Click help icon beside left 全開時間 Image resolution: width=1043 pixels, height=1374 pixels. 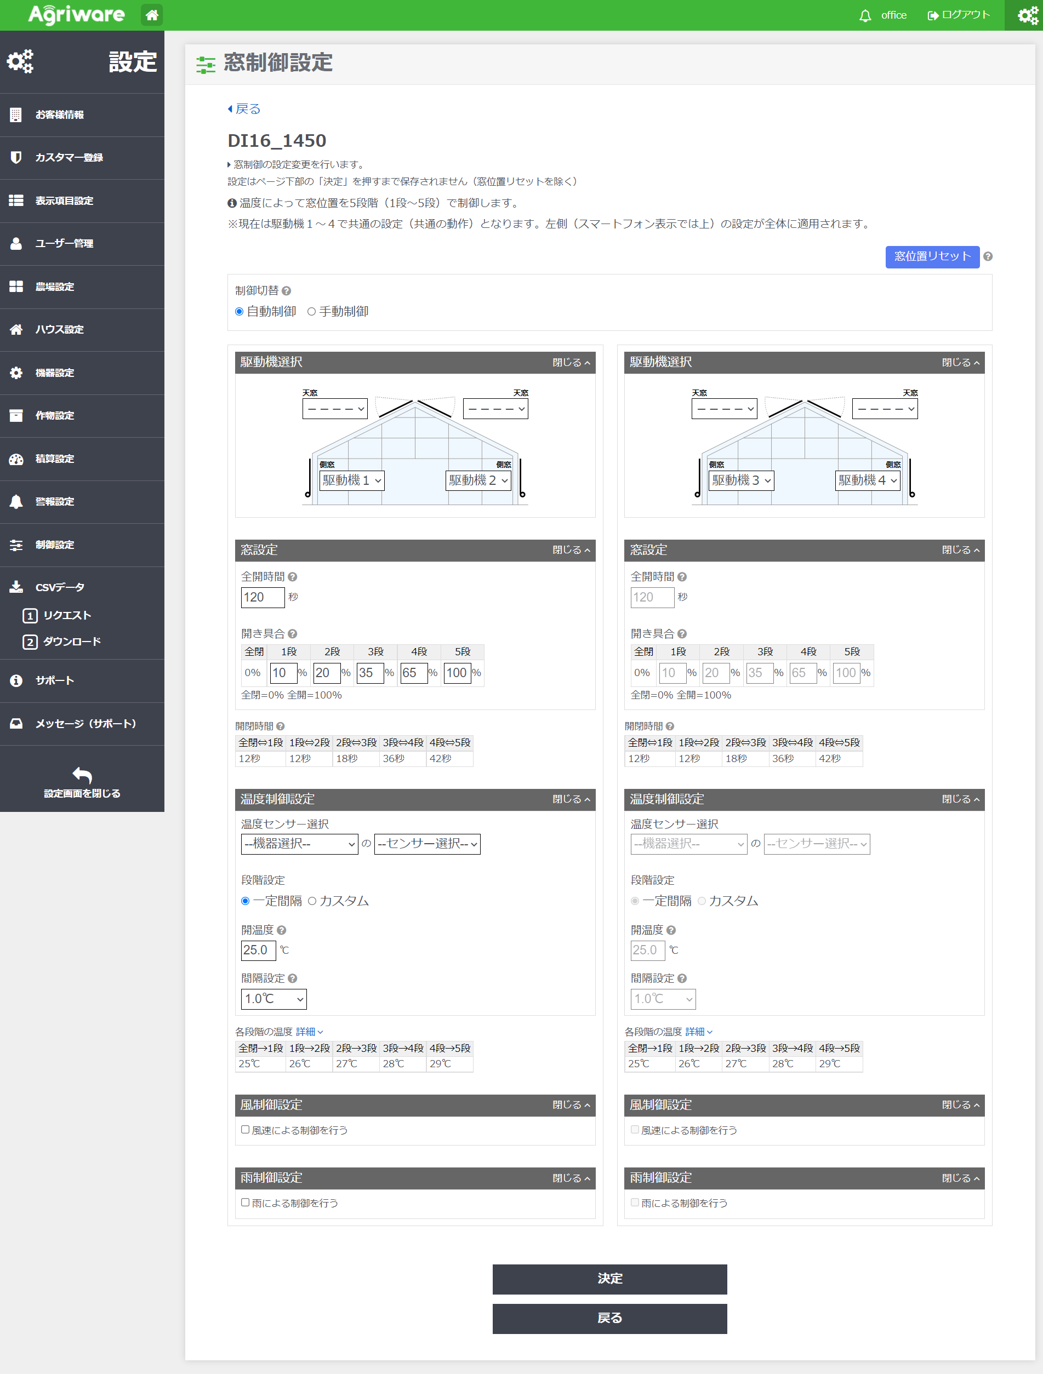[x=293, y=577]
